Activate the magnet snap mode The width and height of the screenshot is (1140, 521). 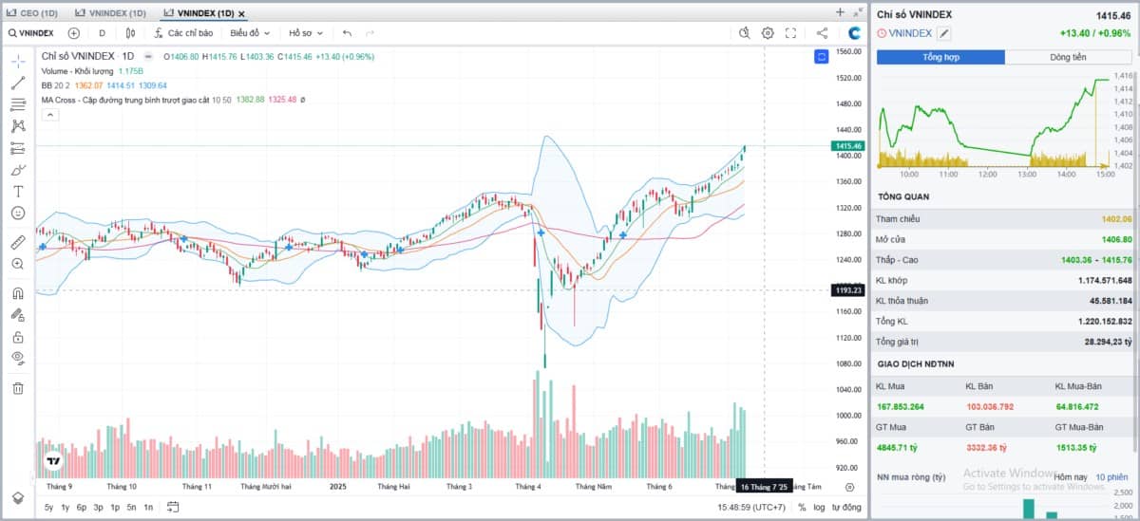18,292
